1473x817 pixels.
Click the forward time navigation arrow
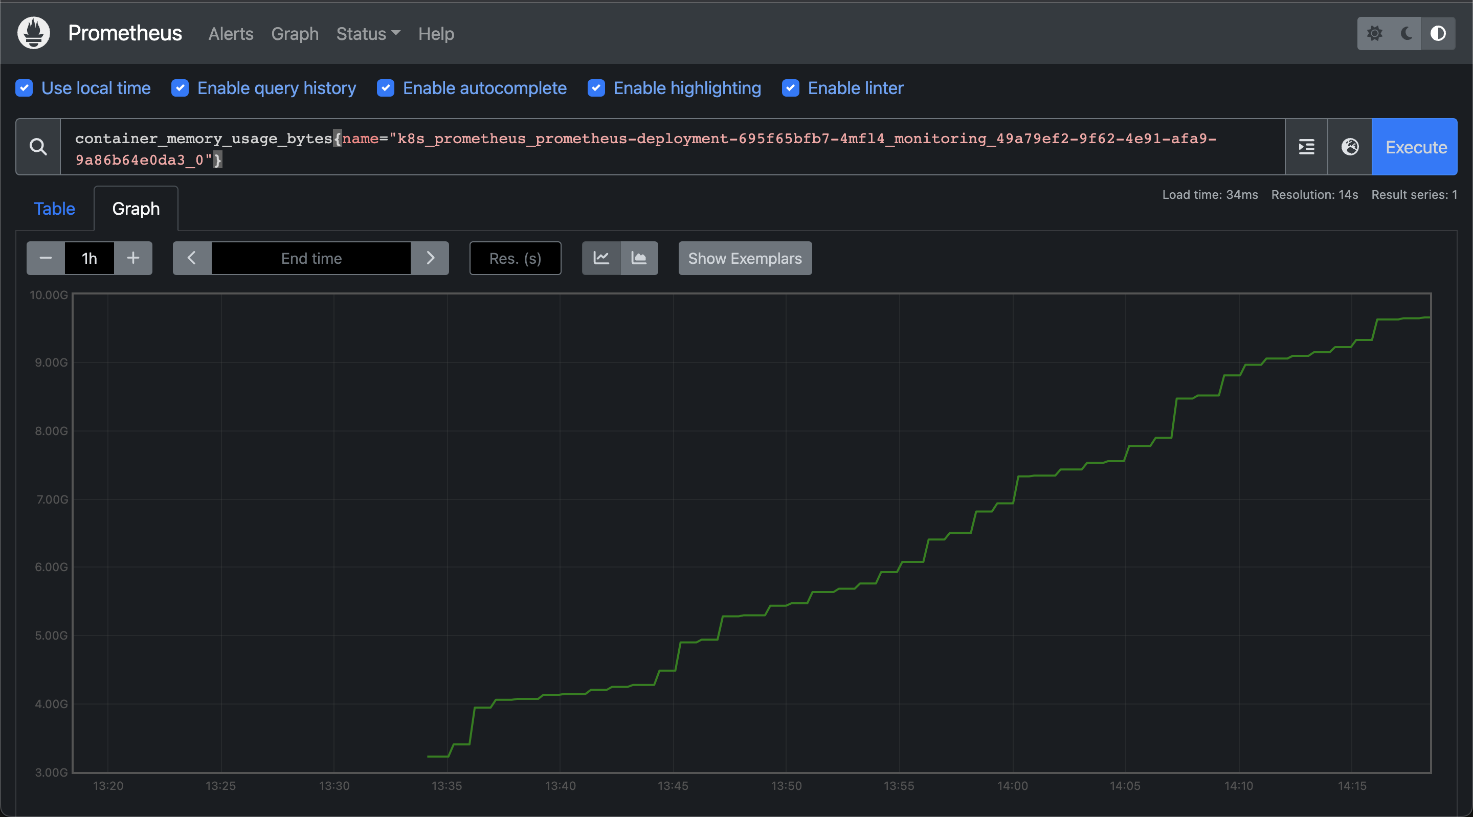tap(430, 258)
